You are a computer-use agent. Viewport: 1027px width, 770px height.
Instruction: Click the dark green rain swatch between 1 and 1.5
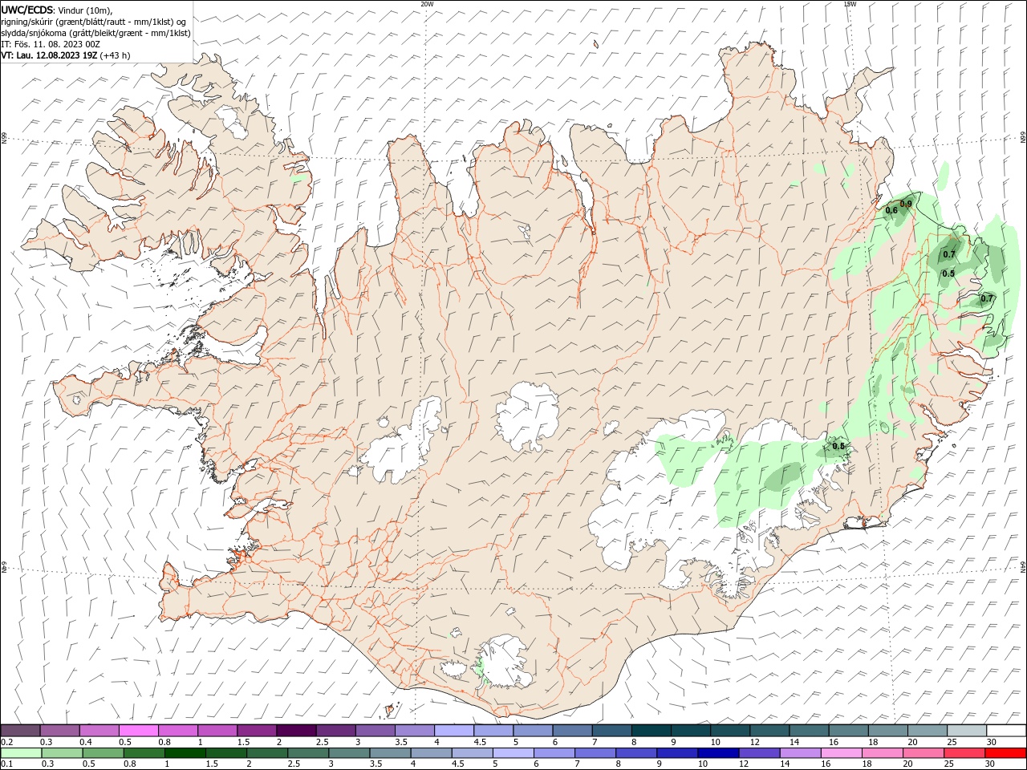185,753
